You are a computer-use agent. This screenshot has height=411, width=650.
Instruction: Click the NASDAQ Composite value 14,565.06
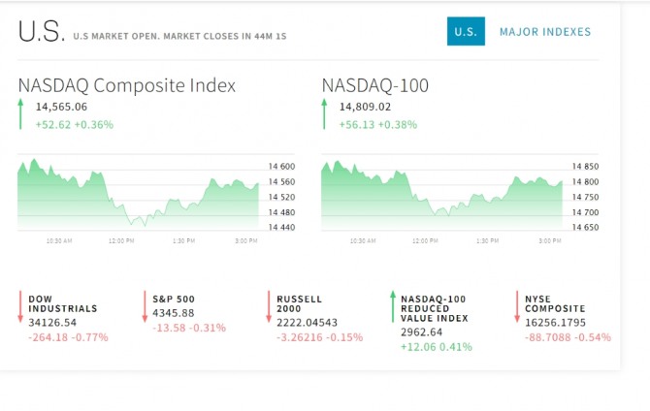tap(61, 107)
